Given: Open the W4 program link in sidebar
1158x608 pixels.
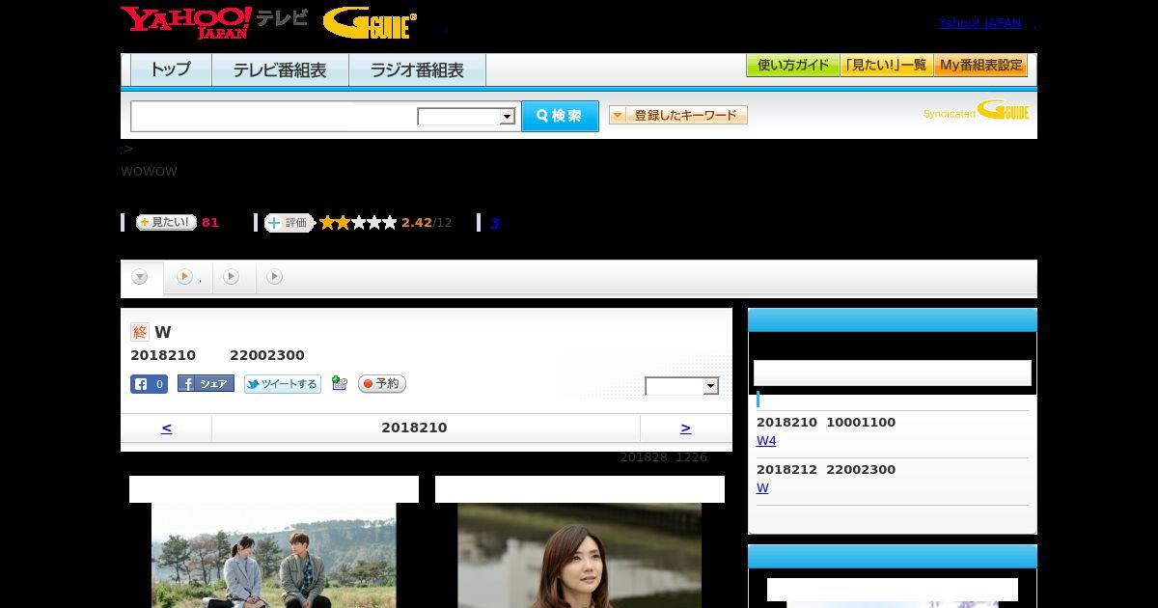Looking at the screenshot, I should tap(766, 441).
